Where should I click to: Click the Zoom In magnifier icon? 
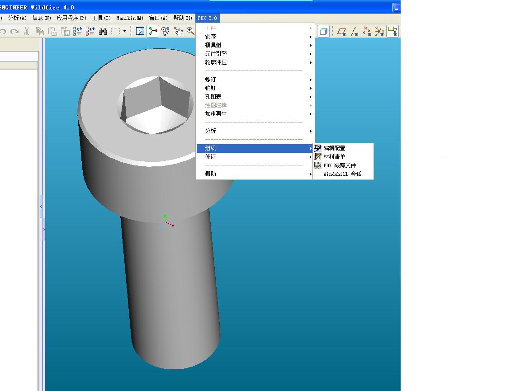[x=190, y=31]
